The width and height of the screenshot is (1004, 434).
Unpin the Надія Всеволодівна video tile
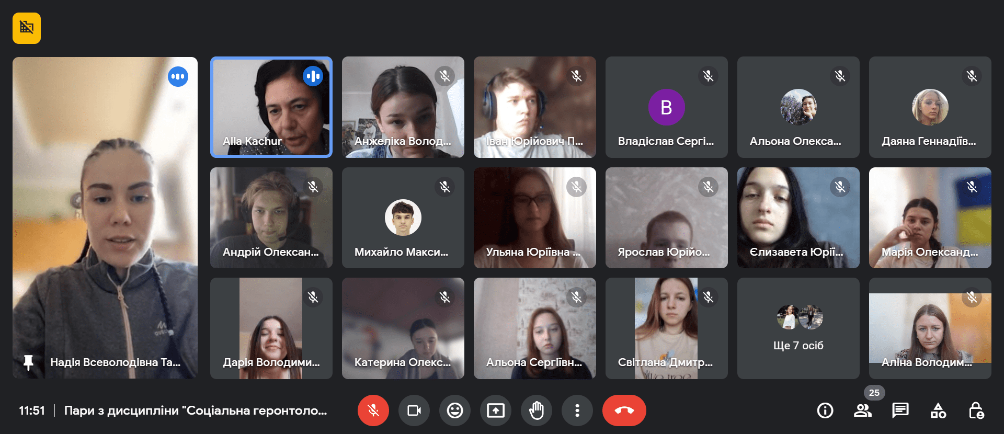[x=29, y=362]
